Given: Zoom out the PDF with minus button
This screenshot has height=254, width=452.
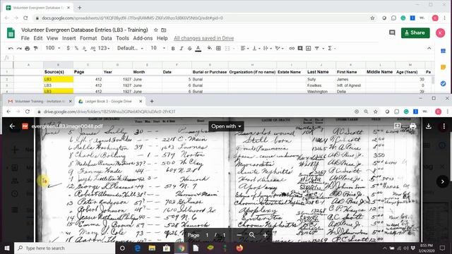Looking at the screenshot, I should [x=239, y=235].
